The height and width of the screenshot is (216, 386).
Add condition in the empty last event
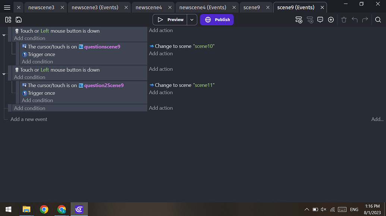29,108
